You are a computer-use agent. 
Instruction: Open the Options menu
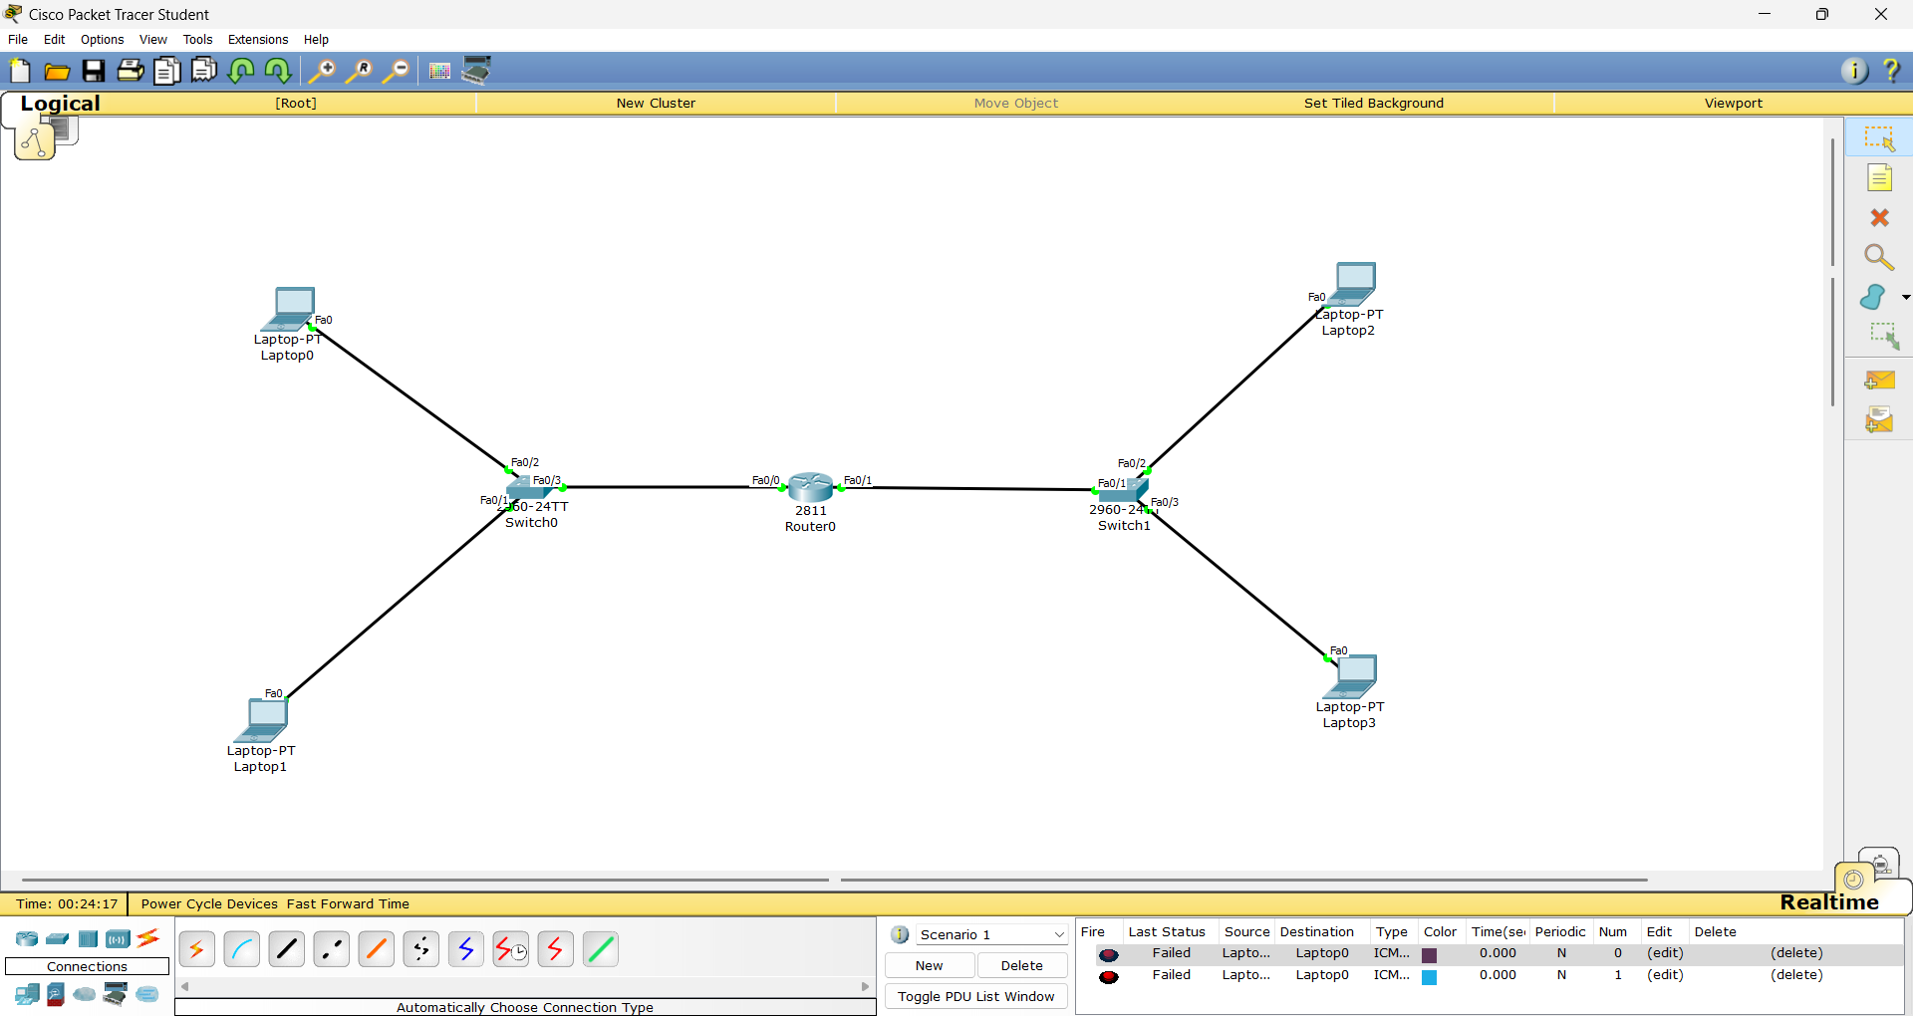click(102, 40)
